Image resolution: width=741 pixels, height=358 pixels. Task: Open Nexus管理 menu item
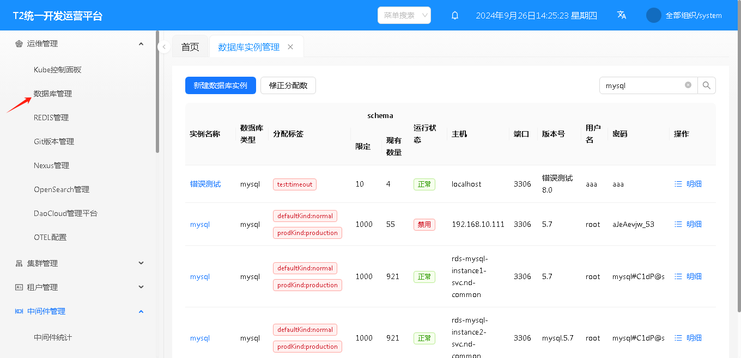tap(51, 165)
